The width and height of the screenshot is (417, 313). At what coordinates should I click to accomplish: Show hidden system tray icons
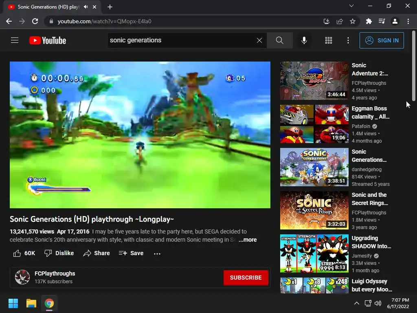tap(357, 303)
